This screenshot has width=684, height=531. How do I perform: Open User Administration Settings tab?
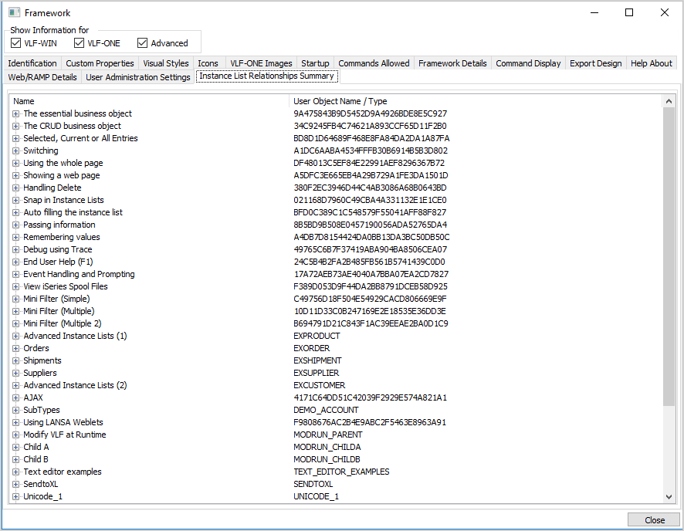click(x=138, y=77)
